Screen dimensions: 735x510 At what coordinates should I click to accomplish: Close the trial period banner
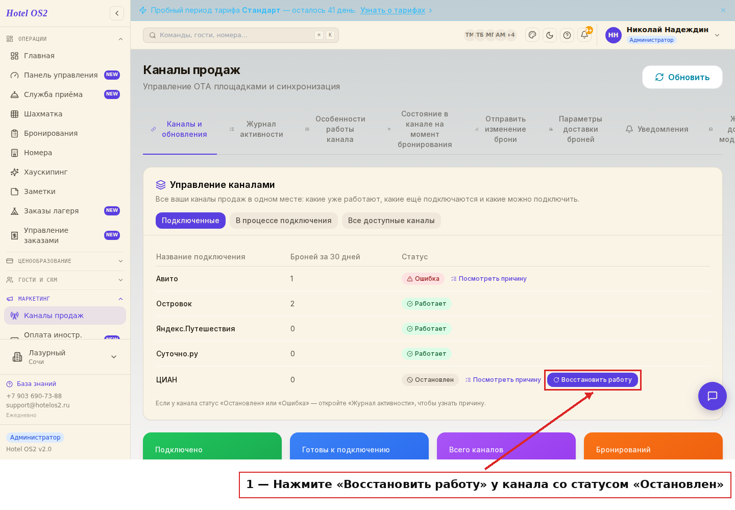[723, 10]
